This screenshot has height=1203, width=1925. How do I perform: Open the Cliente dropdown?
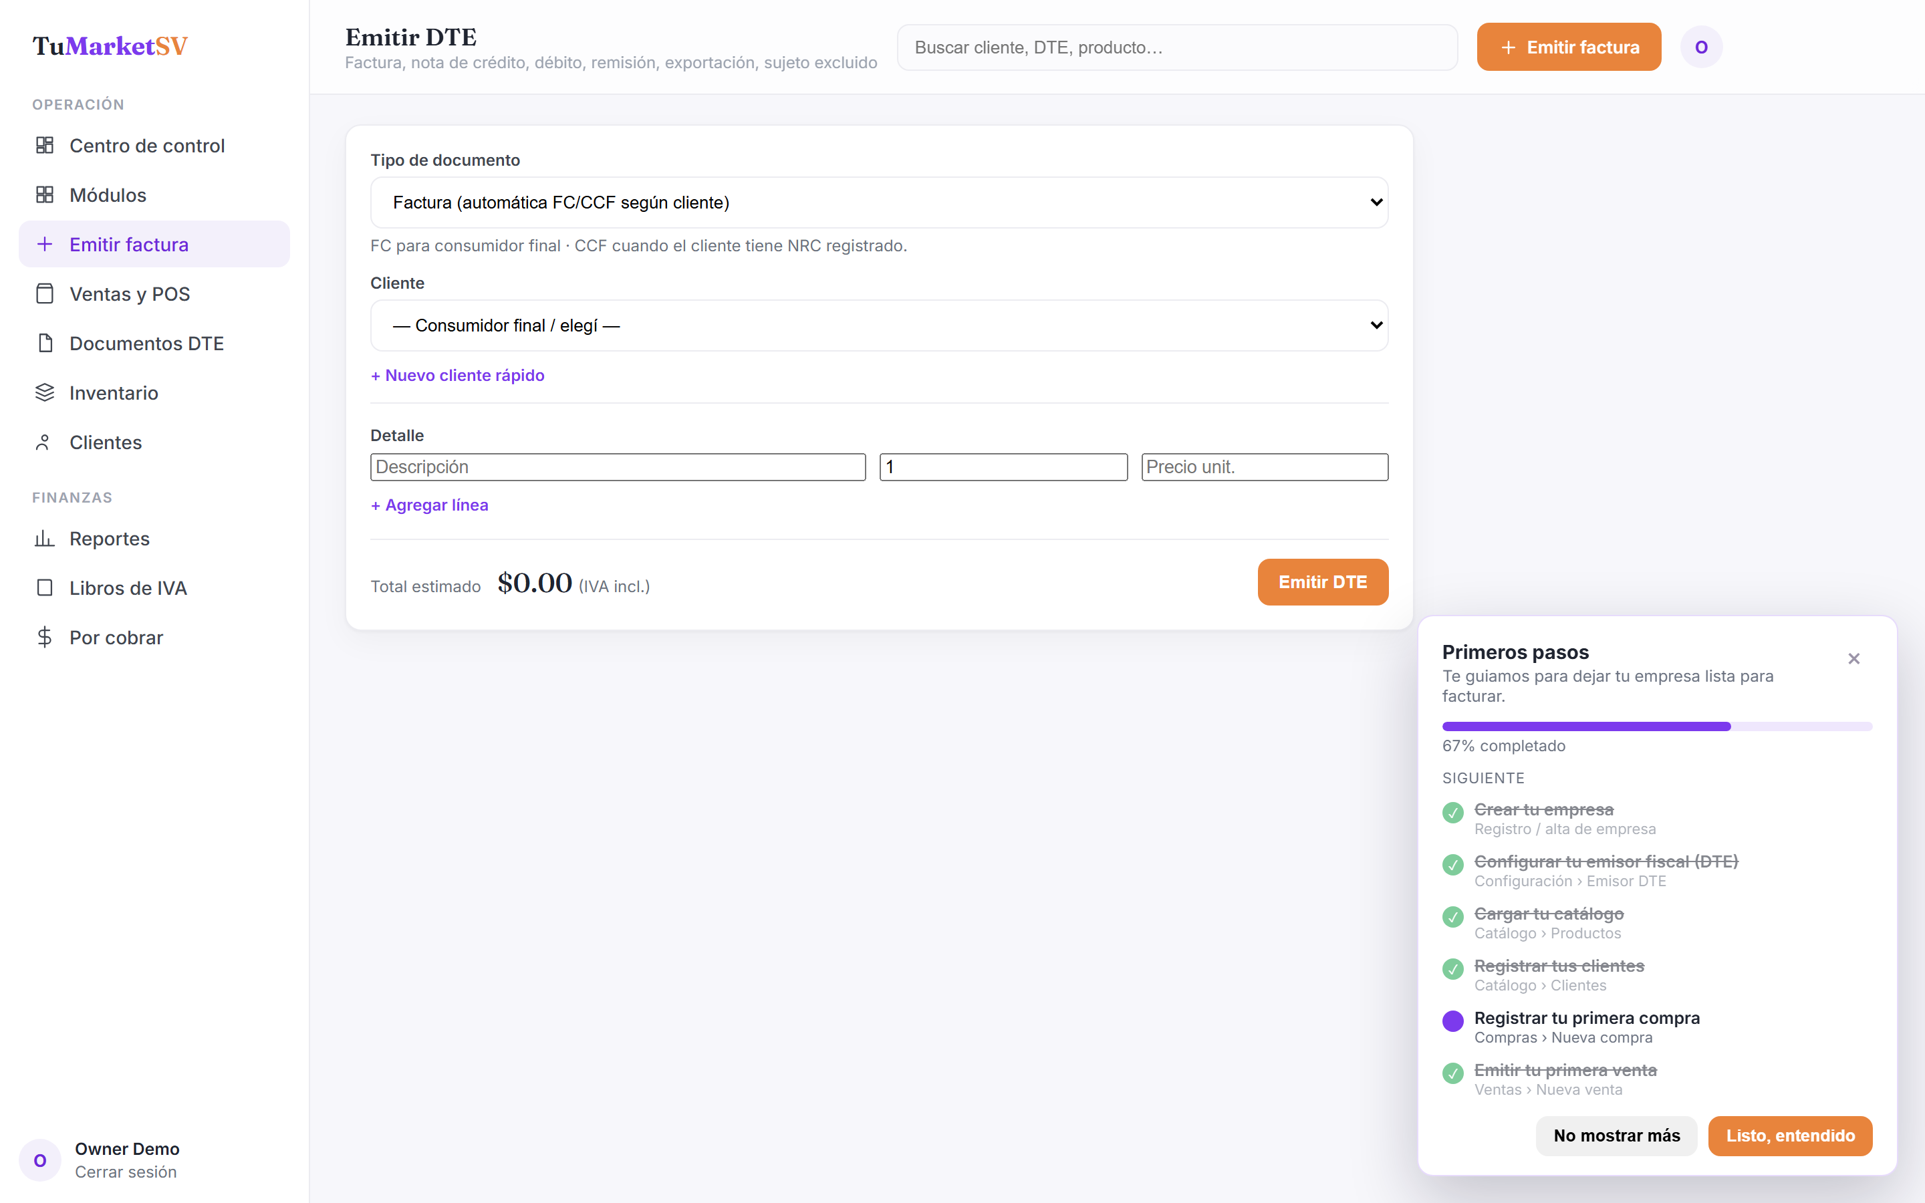pos(879,325)
